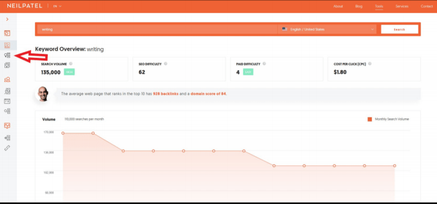Click the '110,000 searches per month' text
Image resolution: width=437 pixels, height=204 pixels.
84,119
